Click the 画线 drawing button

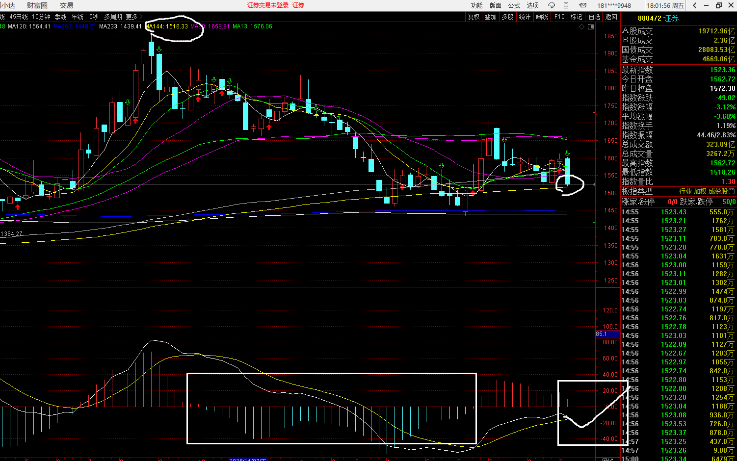[x=542, y=17]
